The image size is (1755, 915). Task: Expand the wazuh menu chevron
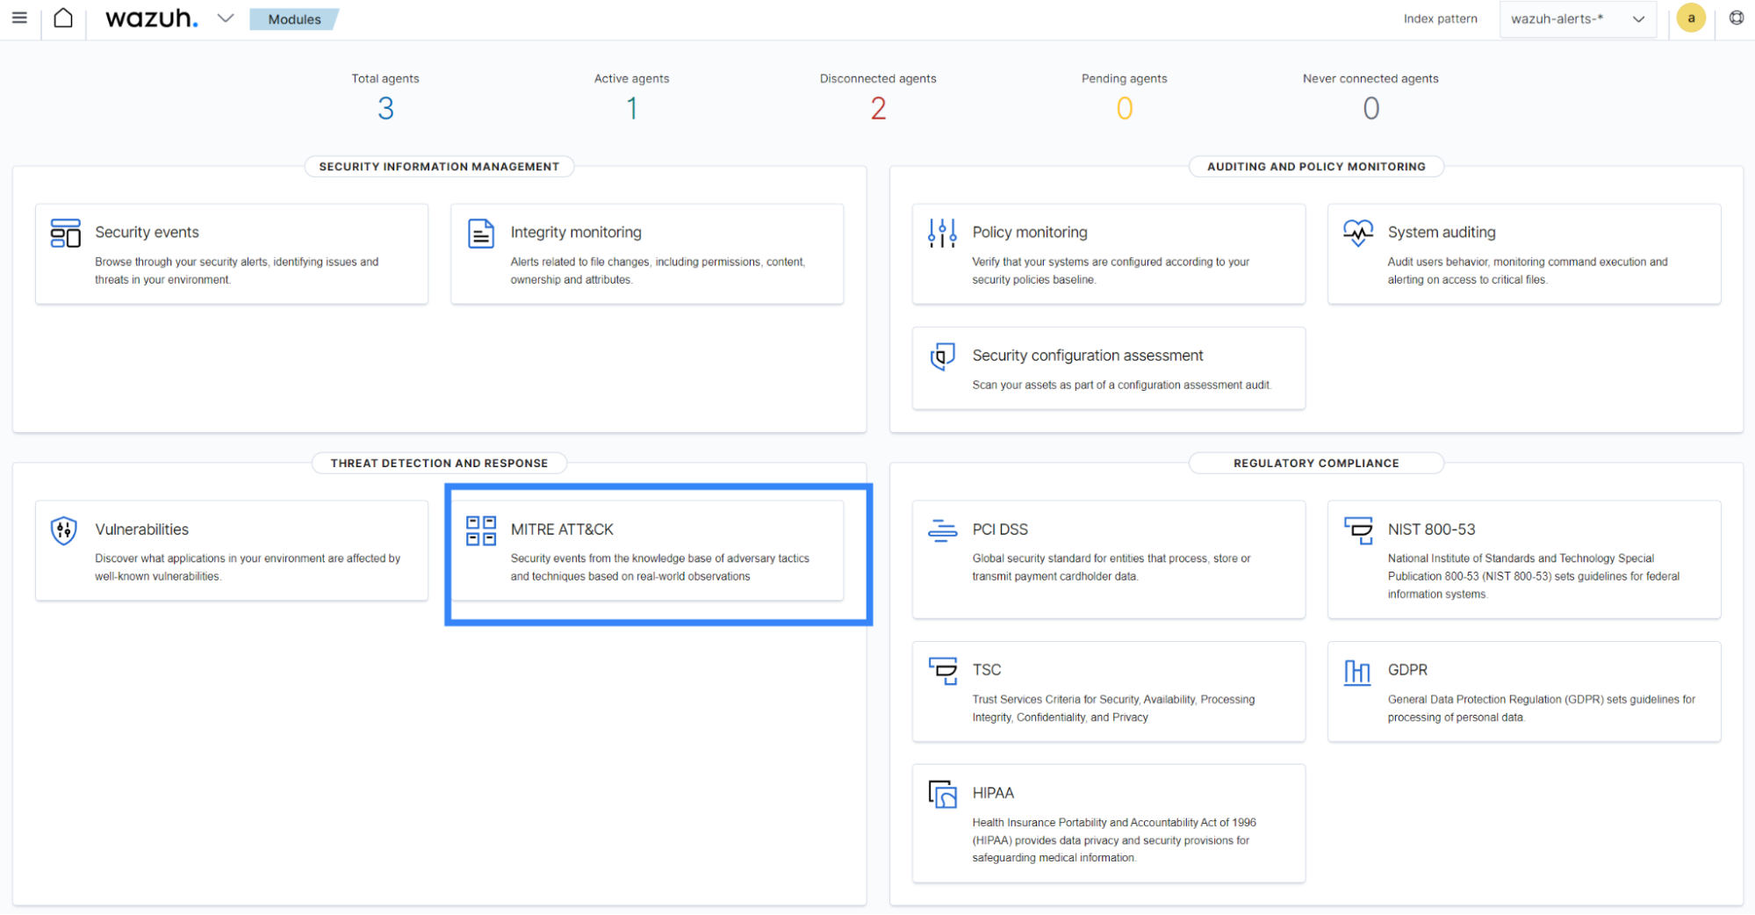pyautogui.click(x=226, y=18)
